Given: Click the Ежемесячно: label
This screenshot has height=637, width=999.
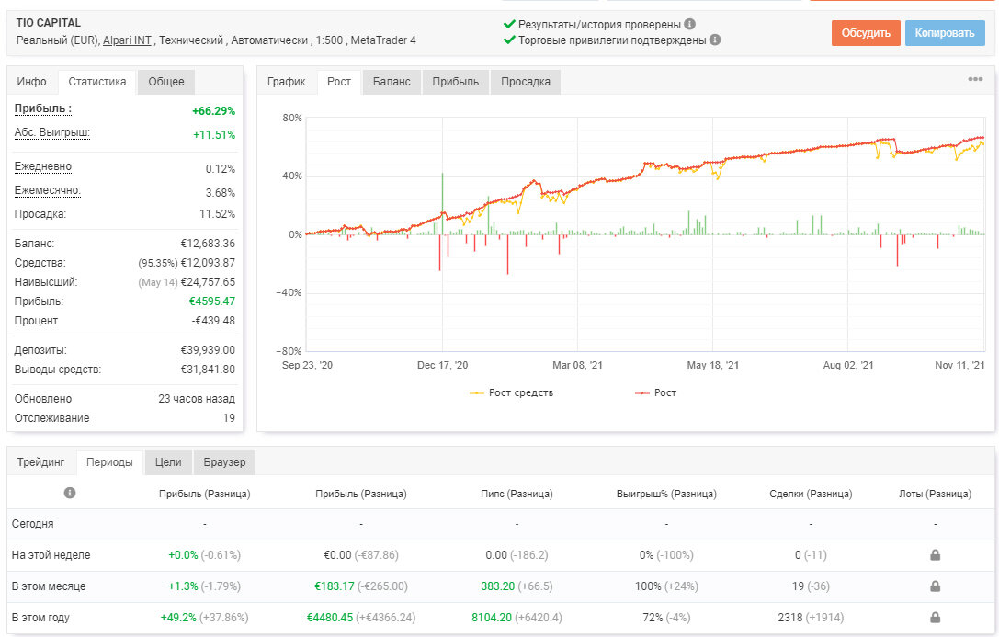Looking at the screenshot, I should point(48,190).
